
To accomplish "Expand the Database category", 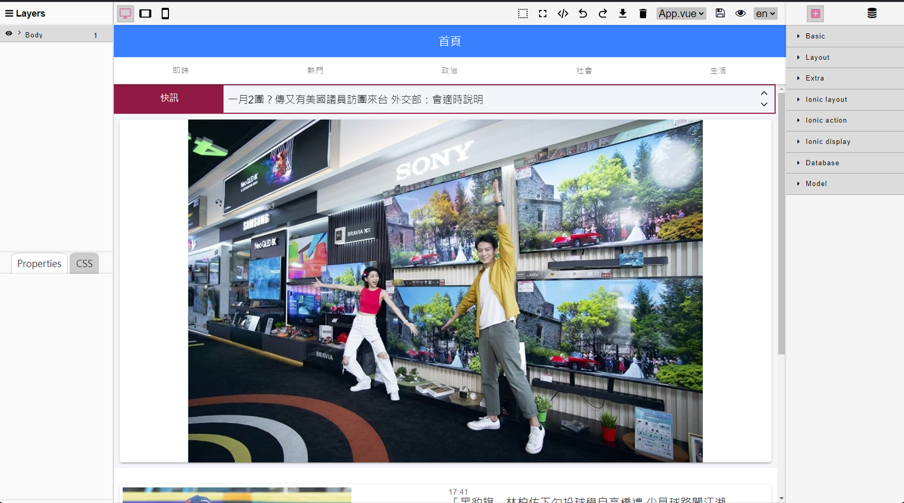I will click(845, 163).
